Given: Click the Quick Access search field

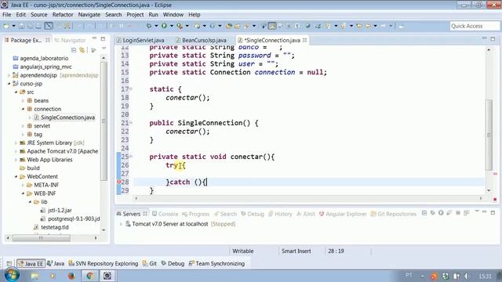Looking at the screenshot, I should (x=475, y=26).
